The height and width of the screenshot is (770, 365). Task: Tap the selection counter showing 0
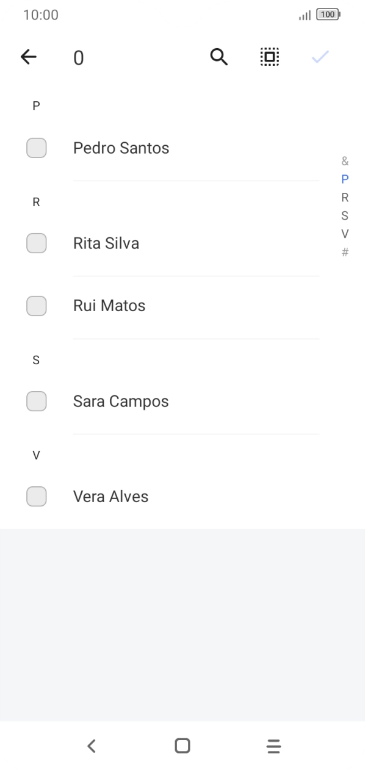point(78,58)
